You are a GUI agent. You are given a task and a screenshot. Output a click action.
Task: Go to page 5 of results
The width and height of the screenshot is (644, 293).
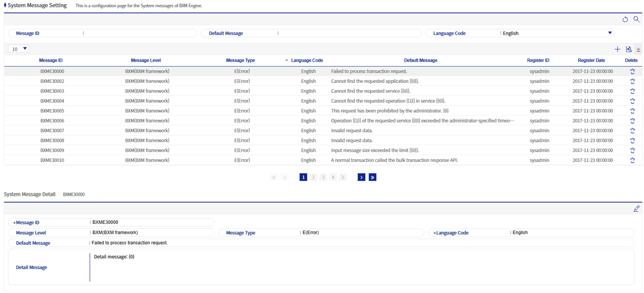pos(343,177)
